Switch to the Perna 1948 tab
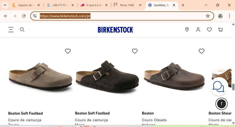Screen dimensions: 235x127 point(127,5)
